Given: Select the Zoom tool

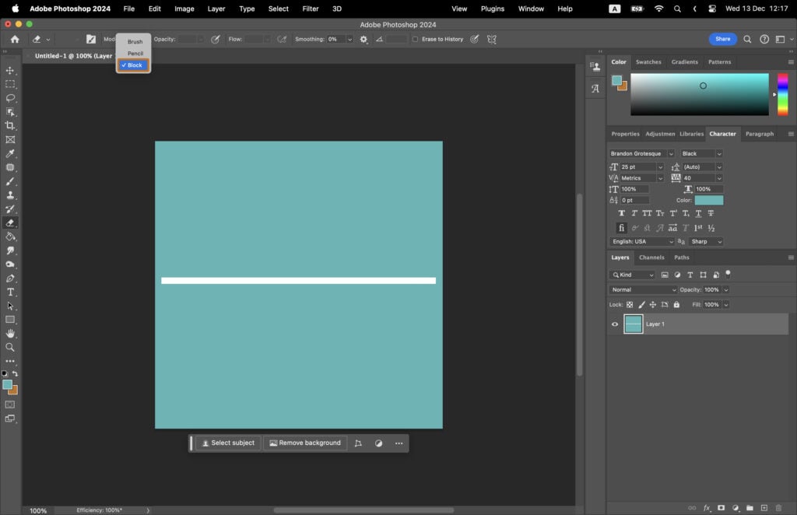Looking at the screenshot, I should [x=10, y=348].
